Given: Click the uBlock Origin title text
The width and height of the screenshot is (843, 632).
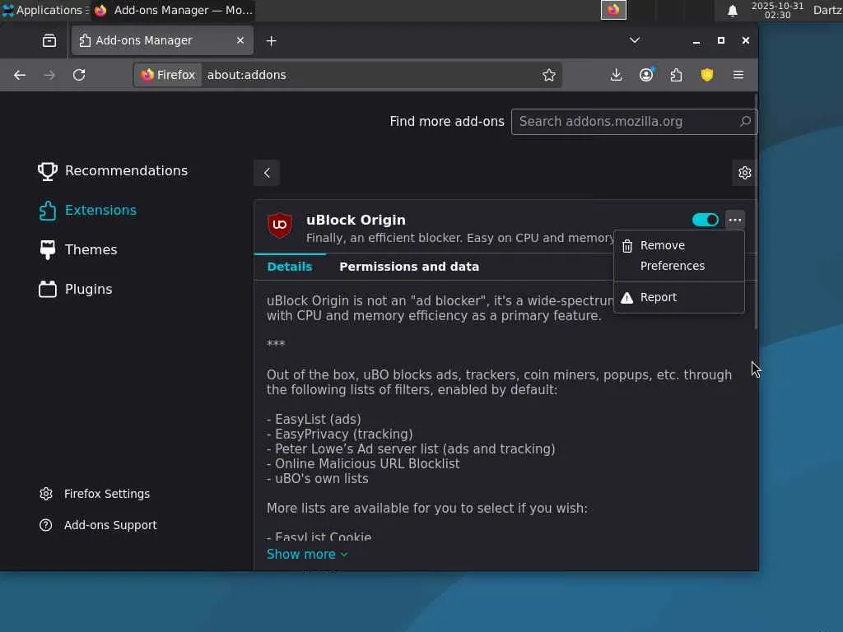Looking at the screenshot, I should (x=356, y=221).
